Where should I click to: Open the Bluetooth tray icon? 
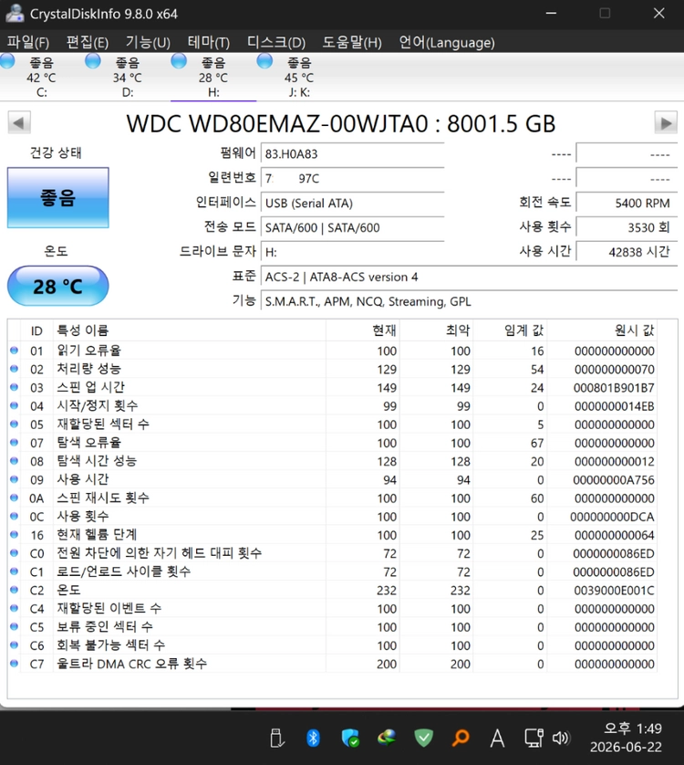click(x=313, y=738)
